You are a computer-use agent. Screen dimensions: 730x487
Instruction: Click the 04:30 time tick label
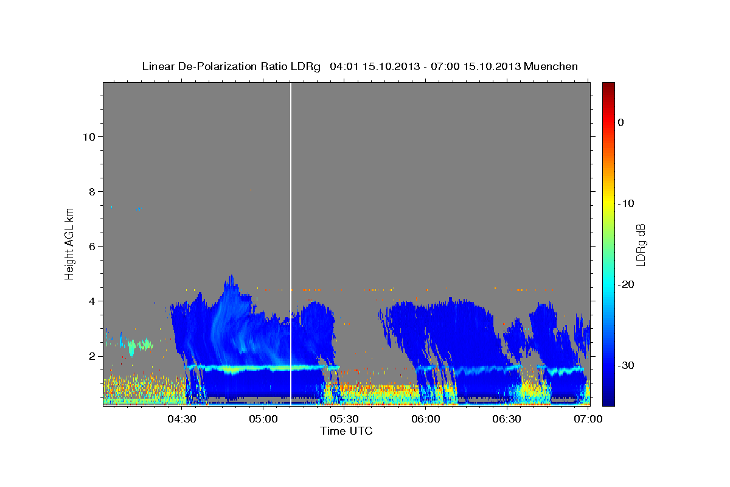182,419
